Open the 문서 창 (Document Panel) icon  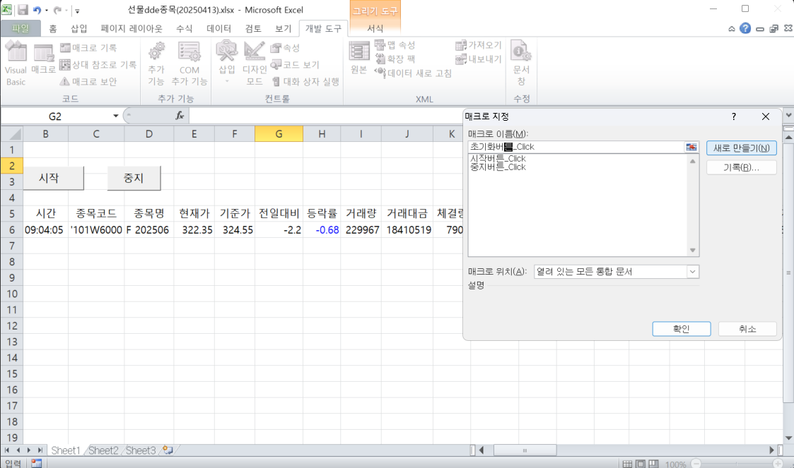pyautogui.click(x=521, y=64)
